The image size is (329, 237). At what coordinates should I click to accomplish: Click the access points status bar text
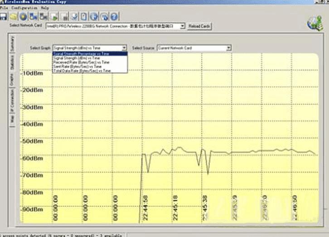click(x=62, y=235)
